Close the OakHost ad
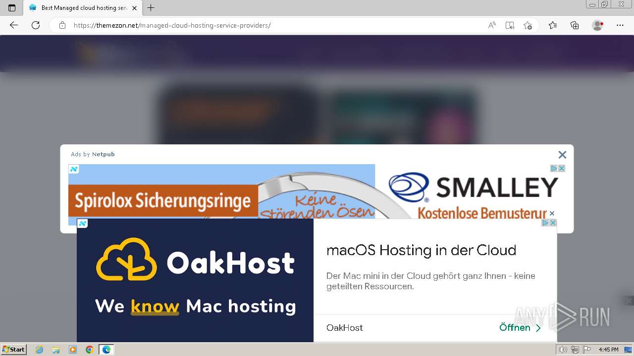This screenshot has width=634, height=356. coord(553,222)
